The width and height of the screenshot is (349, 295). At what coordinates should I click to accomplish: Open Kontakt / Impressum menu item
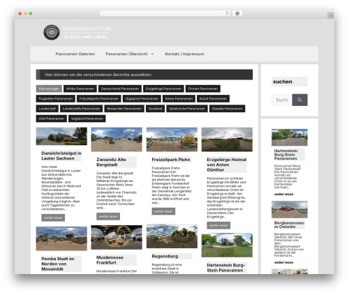(184, 54)
